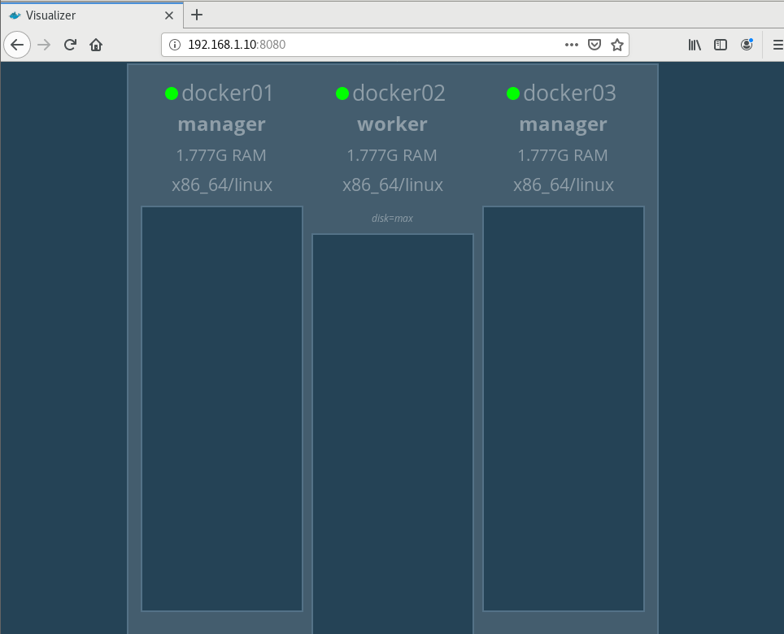
Task: Open the Library bookmarks and history panel
Action: [695, 45]
